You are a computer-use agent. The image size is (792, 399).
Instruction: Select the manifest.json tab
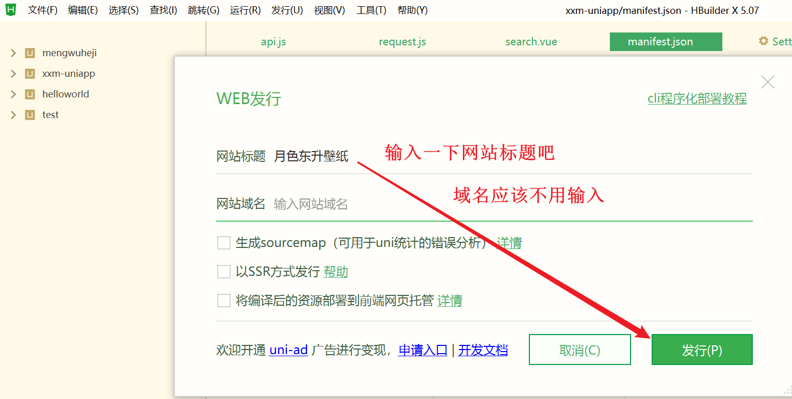click(x=666, y=42)
